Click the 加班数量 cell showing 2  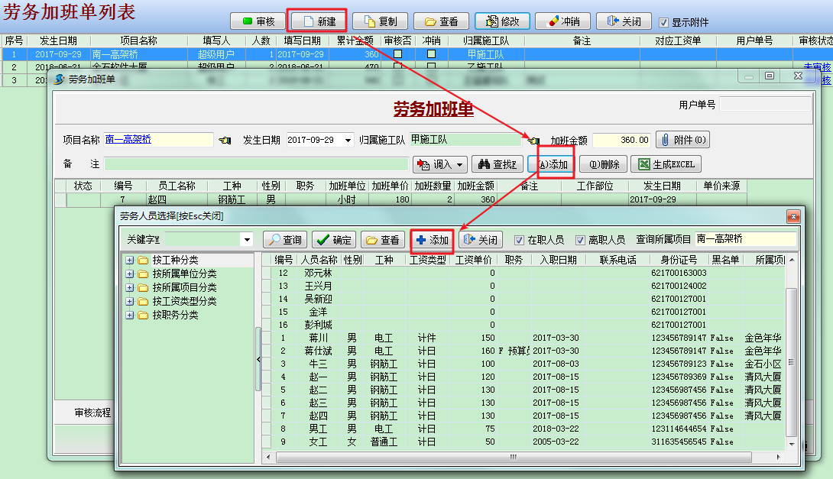(433, 199)
